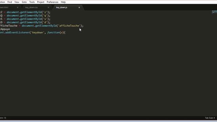217x122 pixels.
Task: Open the View menu
Action: click(x=17, y=2)
